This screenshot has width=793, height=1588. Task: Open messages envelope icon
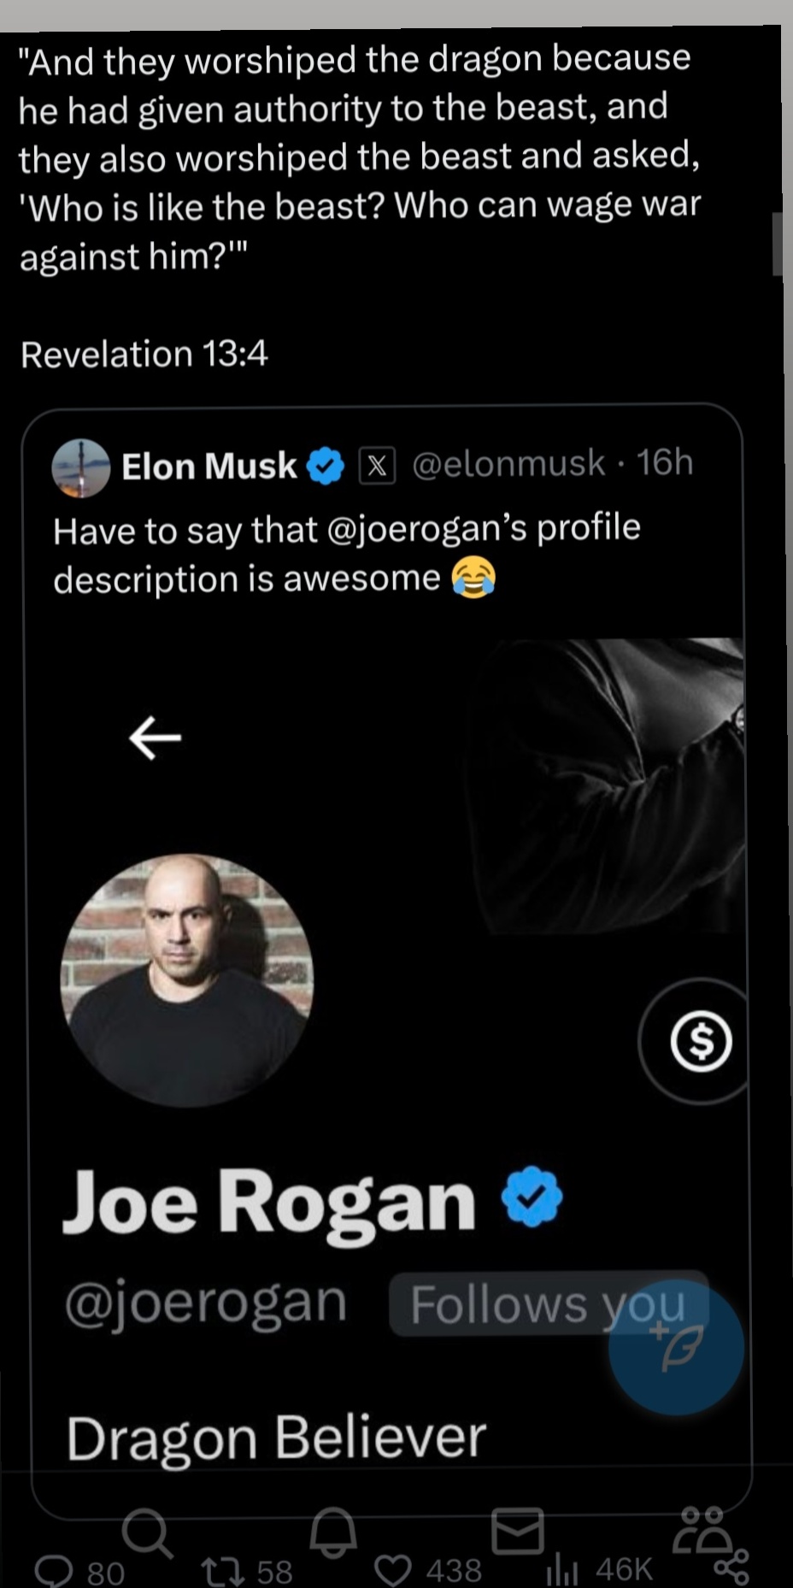tap(518, 1531)
